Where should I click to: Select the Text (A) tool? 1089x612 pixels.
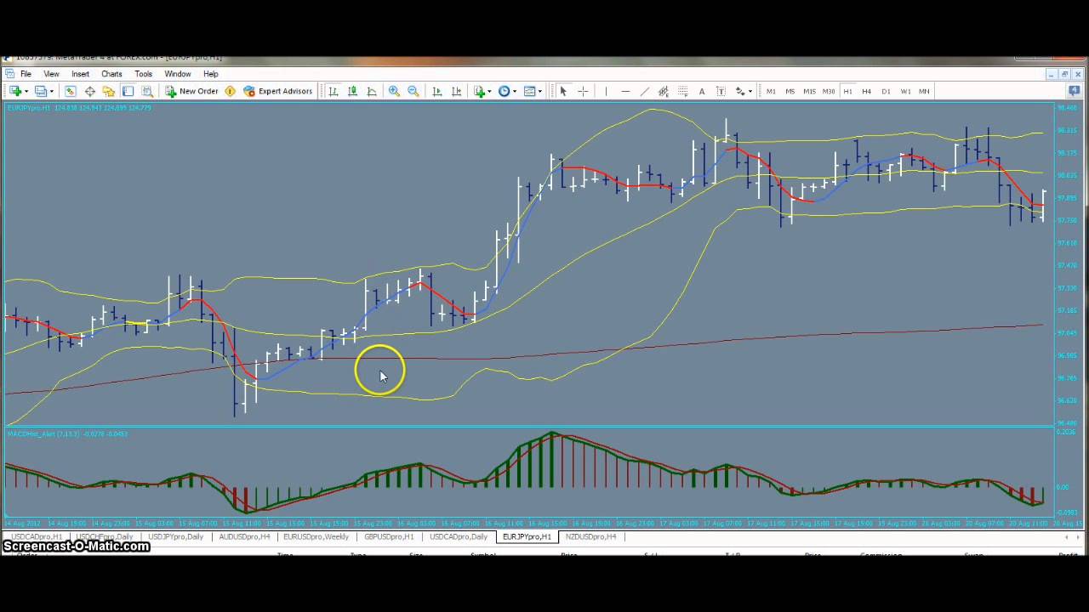[702, 91]
